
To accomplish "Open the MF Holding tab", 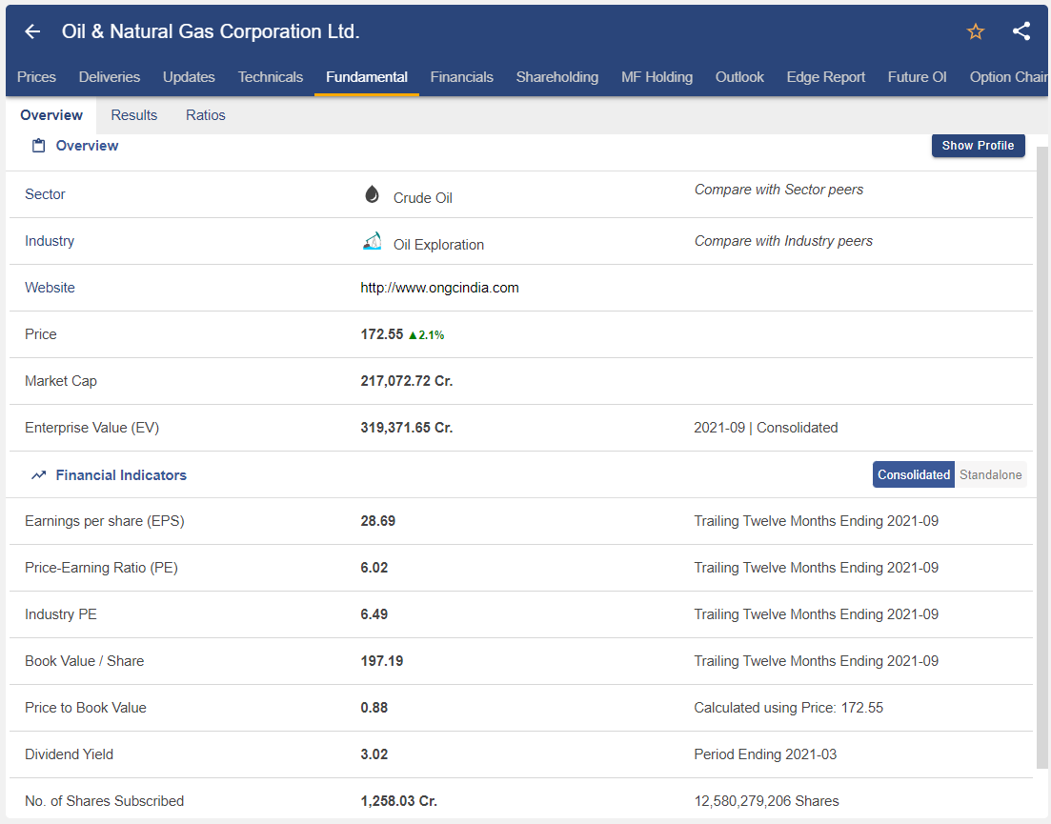I will tap(657, 77).
